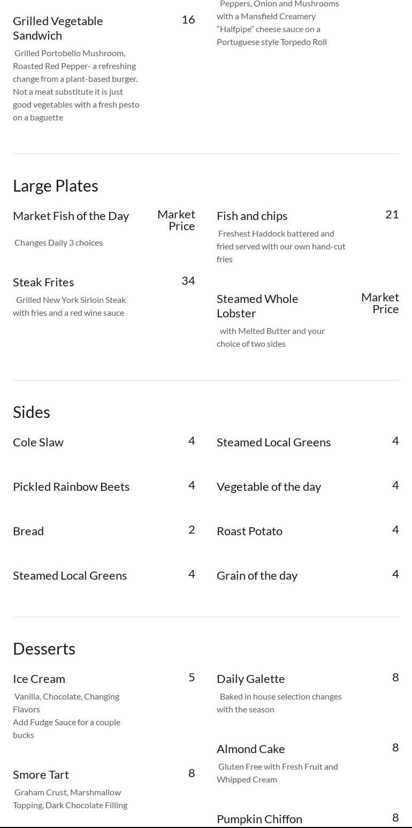Choose the Roast Potato side
The height and width of the screenshot is (828, 412).
249,531
